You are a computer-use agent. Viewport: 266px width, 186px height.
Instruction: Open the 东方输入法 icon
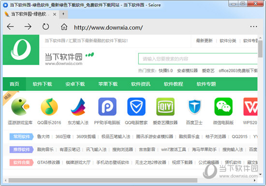click(x=78, y=106)
